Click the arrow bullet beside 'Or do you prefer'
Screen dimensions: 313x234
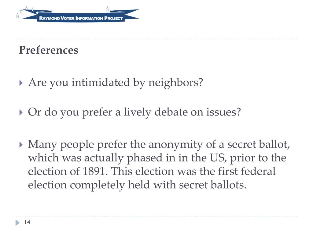coord(21,112)
